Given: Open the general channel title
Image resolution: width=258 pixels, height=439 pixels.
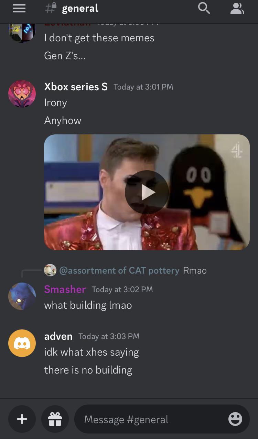Looking at the screenshot, I should 80,8.
